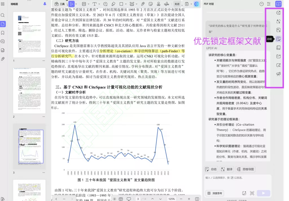Select the text comment tool
The image size is (289, 201).
106,4
